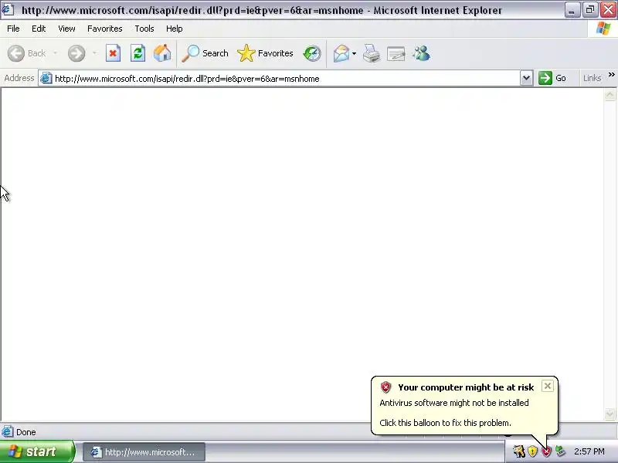
Task: Click the red security alert tray icon
Action: tap(546, 451)
